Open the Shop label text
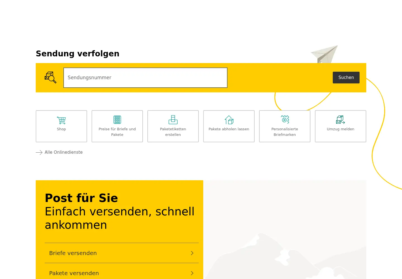402x279 pixels. pyautogui.click(x=61, y=129)
